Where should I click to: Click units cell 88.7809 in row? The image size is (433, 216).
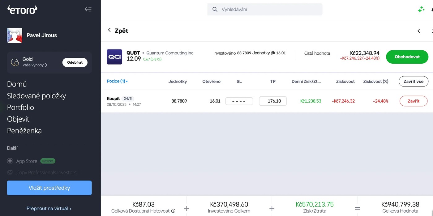[179, 101]
